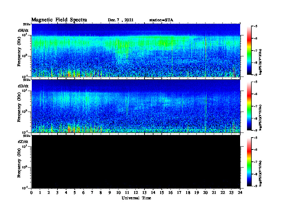The image size is (286, 221).
Task: Click the color scale bar beside dH/dt
Action: 249,51
